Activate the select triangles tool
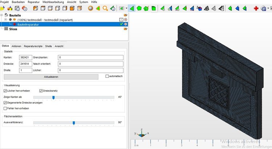The image size is (272, 149). pos(132,8)
